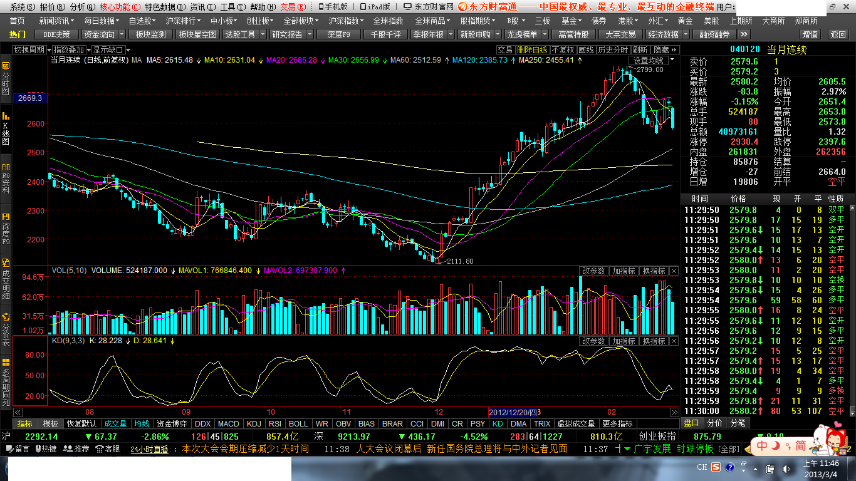Click the 2669.3 price axis label
This screenshot has width=856, height=481.
[29, 98]
